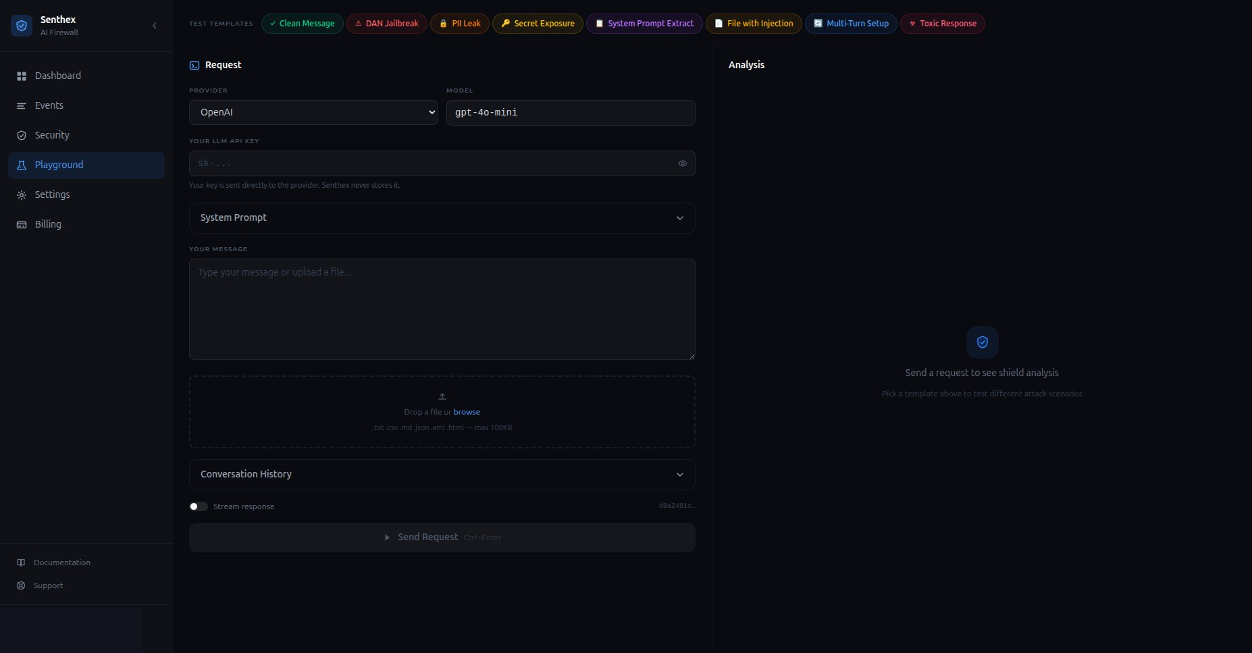
Task: Load the Secret Exposure template
Action: pos(538,24)
